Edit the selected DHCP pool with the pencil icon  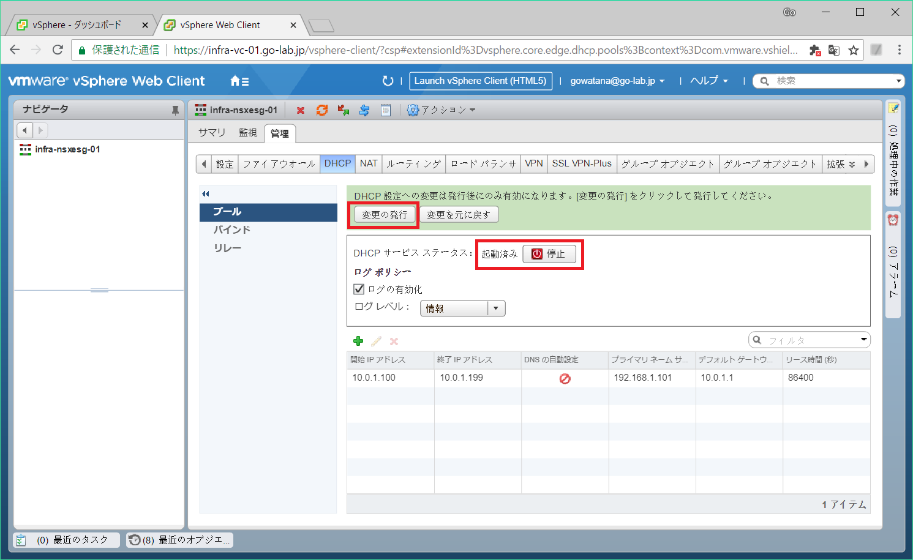point(376,341)
